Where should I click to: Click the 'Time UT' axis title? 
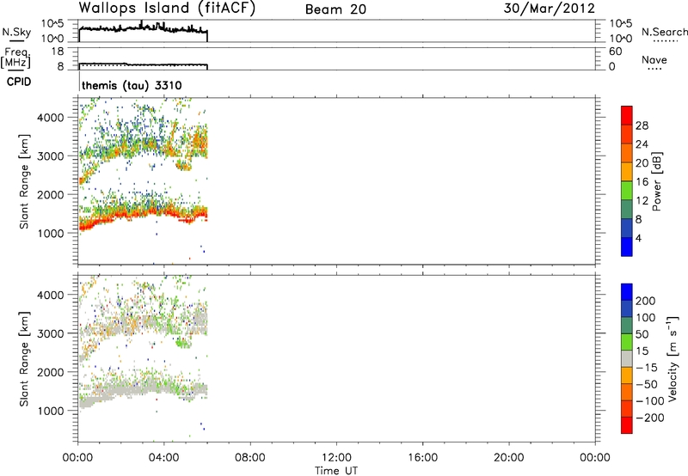click(x=336, y=471)
